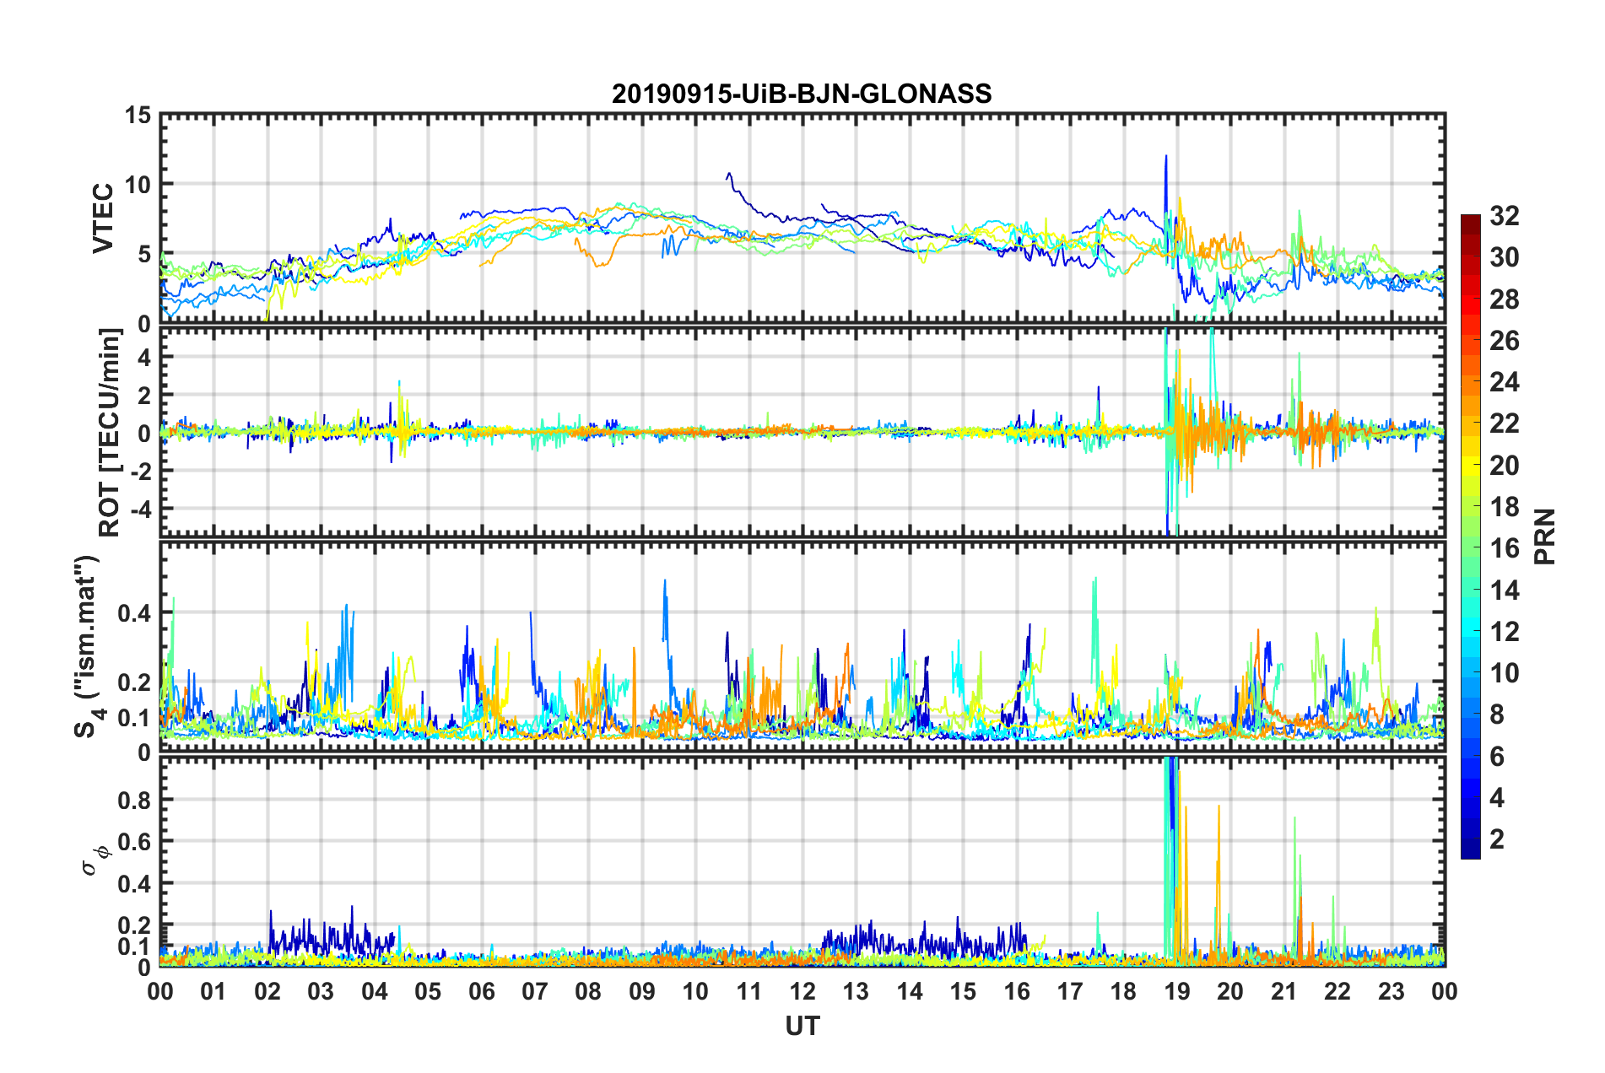Click the 0.4 tick on S4 axis
1605x1073 pixels.
tap(135, 613)
